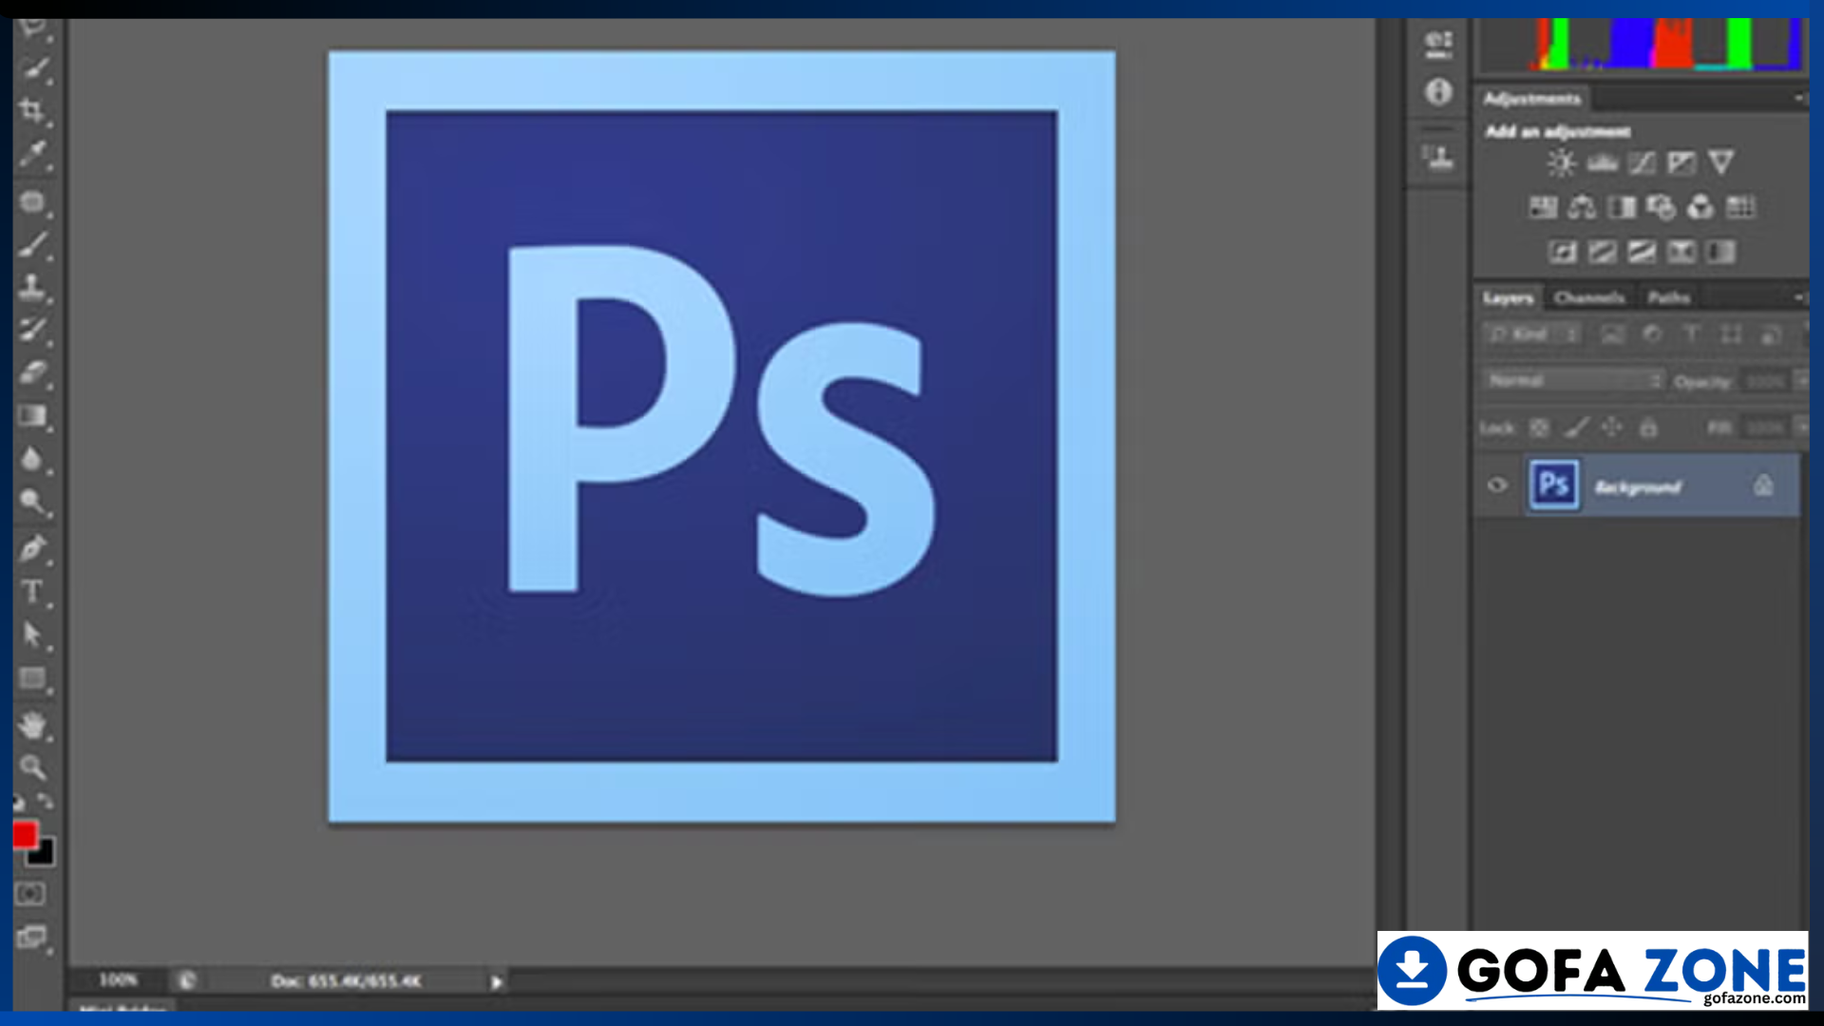Open the layer filter Kind dropdown
The height and width of the screenshot is (1026, 1824).
pos(1531,334)
